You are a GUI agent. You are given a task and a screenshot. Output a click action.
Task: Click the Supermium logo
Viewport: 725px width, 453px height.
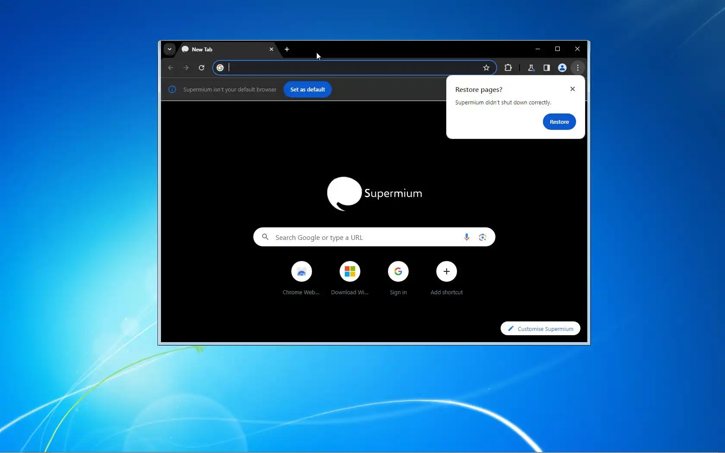pos(375,193)
